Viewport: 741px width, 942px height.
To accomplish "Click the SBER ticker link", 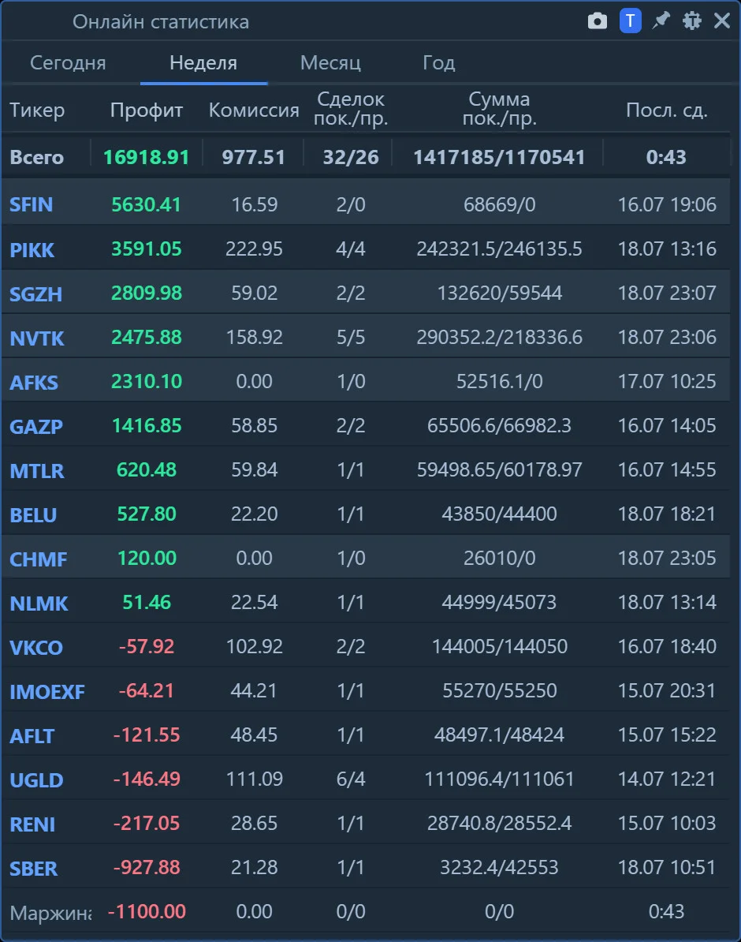I will (34, 868).
